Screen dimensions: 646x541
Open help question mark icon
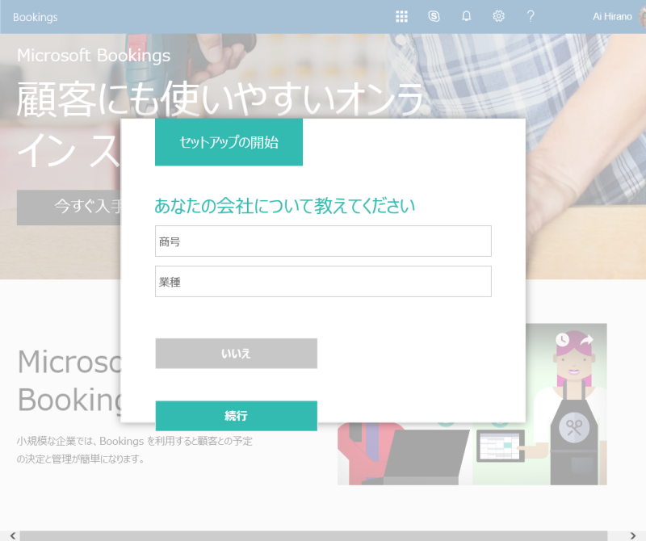click(x=531, y=16)
